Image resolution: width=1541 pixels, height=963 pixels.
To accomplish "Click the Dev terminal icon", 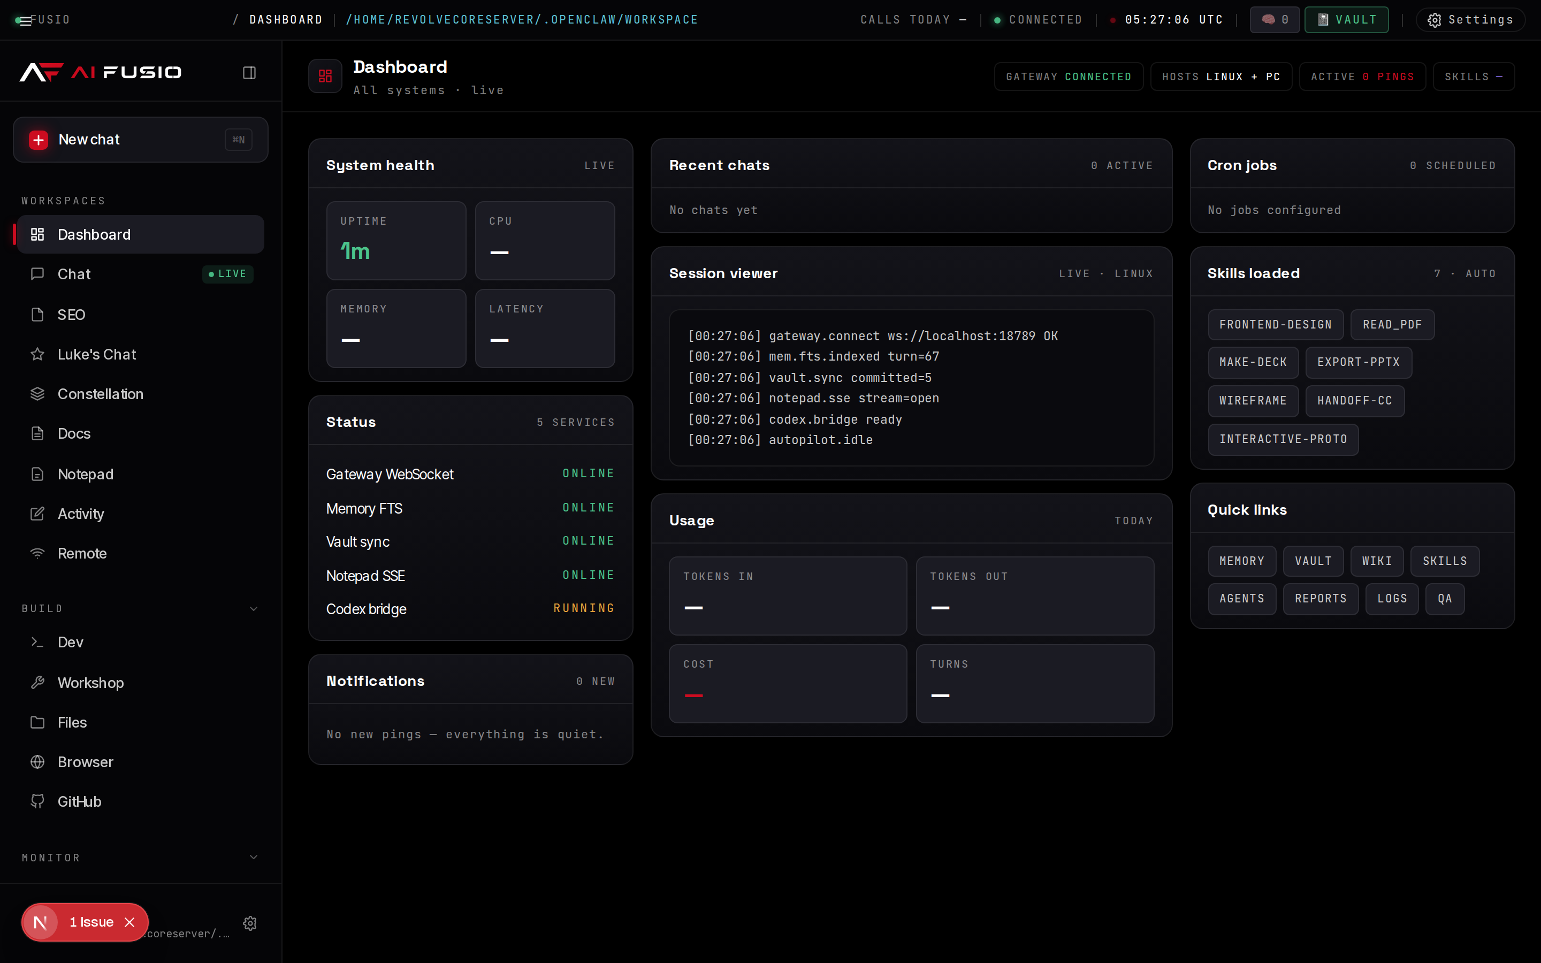I will 37,642.
